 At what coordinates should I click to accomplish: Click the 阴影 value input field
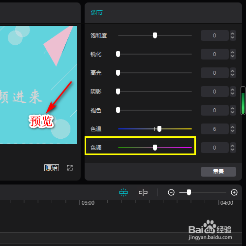[215, 92]
